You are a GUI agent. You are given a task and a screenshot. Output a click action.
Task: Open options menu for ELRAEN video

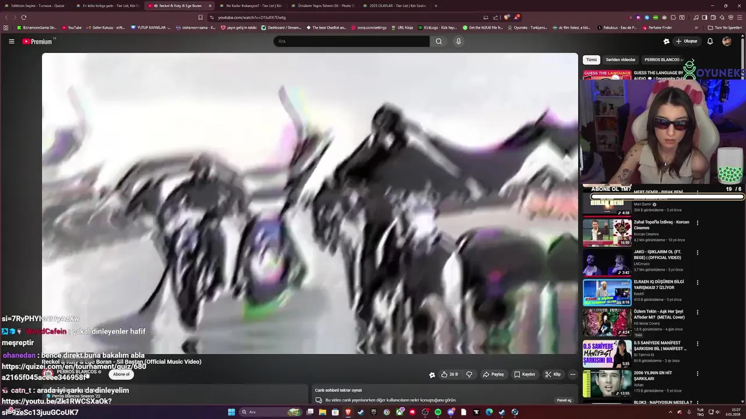pyautogui.click(x=697, y=283)
